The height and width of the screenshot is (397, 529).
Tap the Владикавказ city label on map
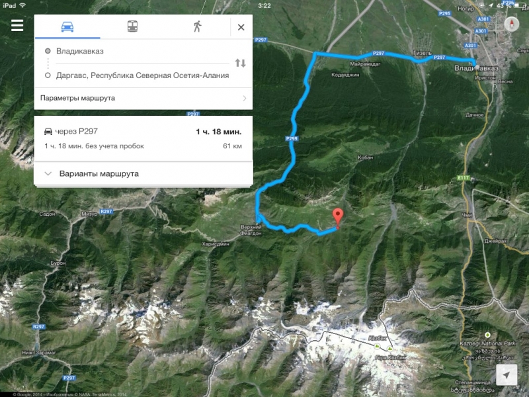[x=476, y=68]
